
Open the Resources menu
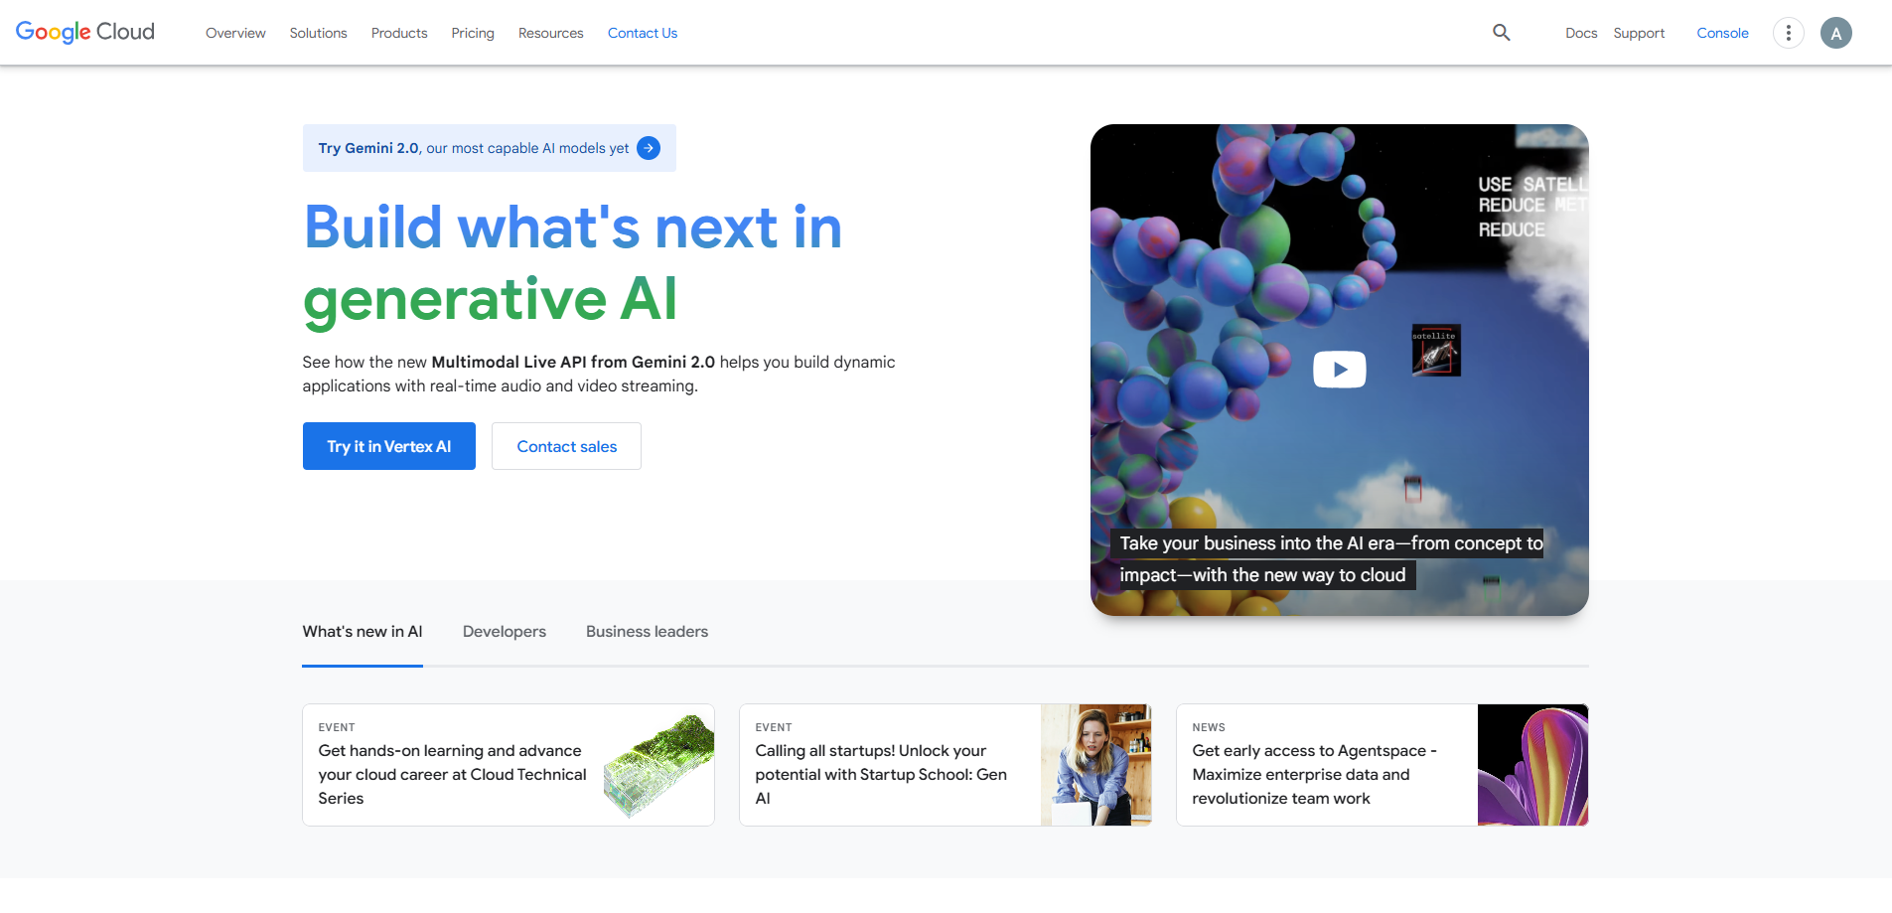[x=550, y=33]
